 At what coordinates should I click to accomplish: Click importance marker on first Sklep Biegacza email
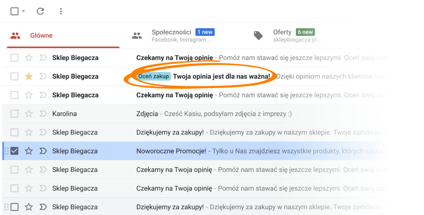43,58
